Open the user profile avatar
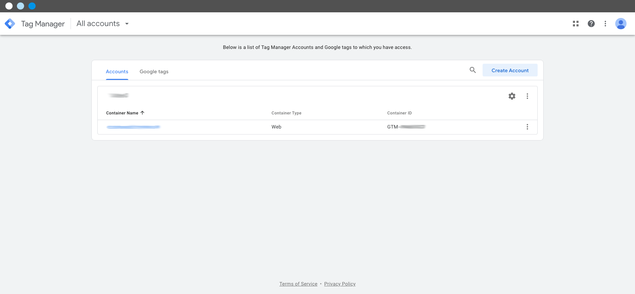 pyautogui.click(x=621, y=24)
